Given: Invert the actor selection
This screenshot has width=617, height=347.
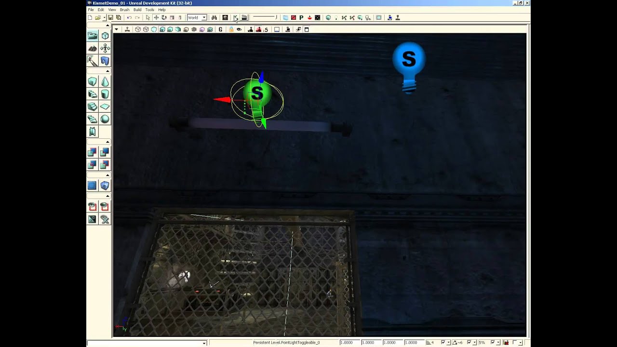Looking at the screenshot, I should [x=92, y=220].
